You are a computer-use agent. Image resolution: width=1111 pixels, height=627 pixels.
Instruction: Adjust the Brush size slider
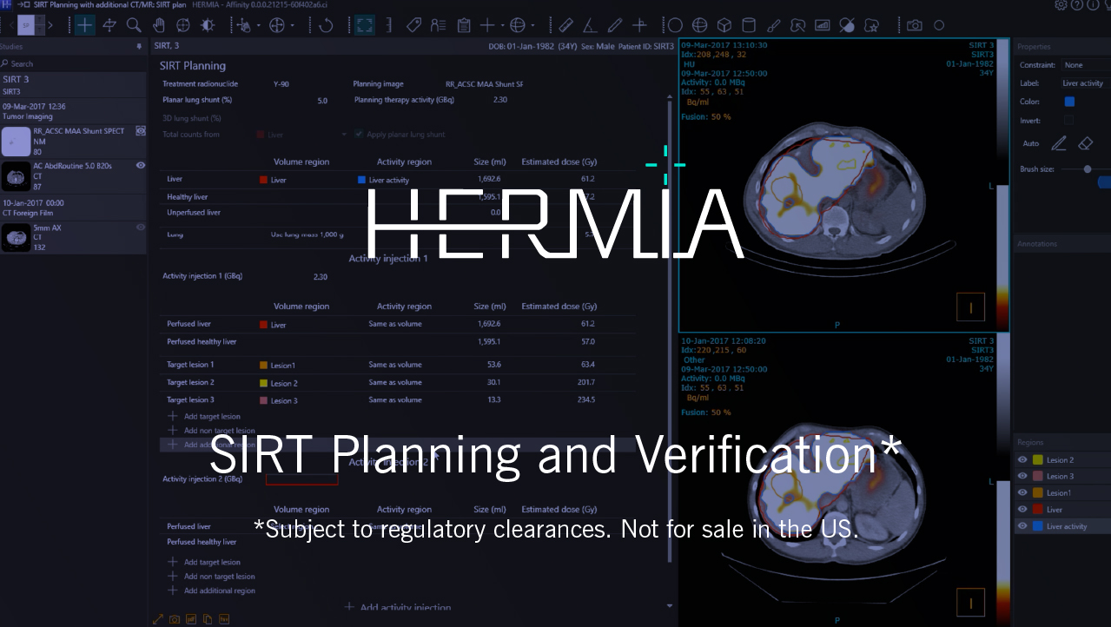click(1087, 169)
